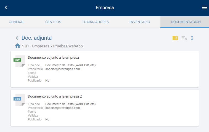This screenshot has height=132, width=209.
Task: Click the Empresa header title
Action: [105, 8]
